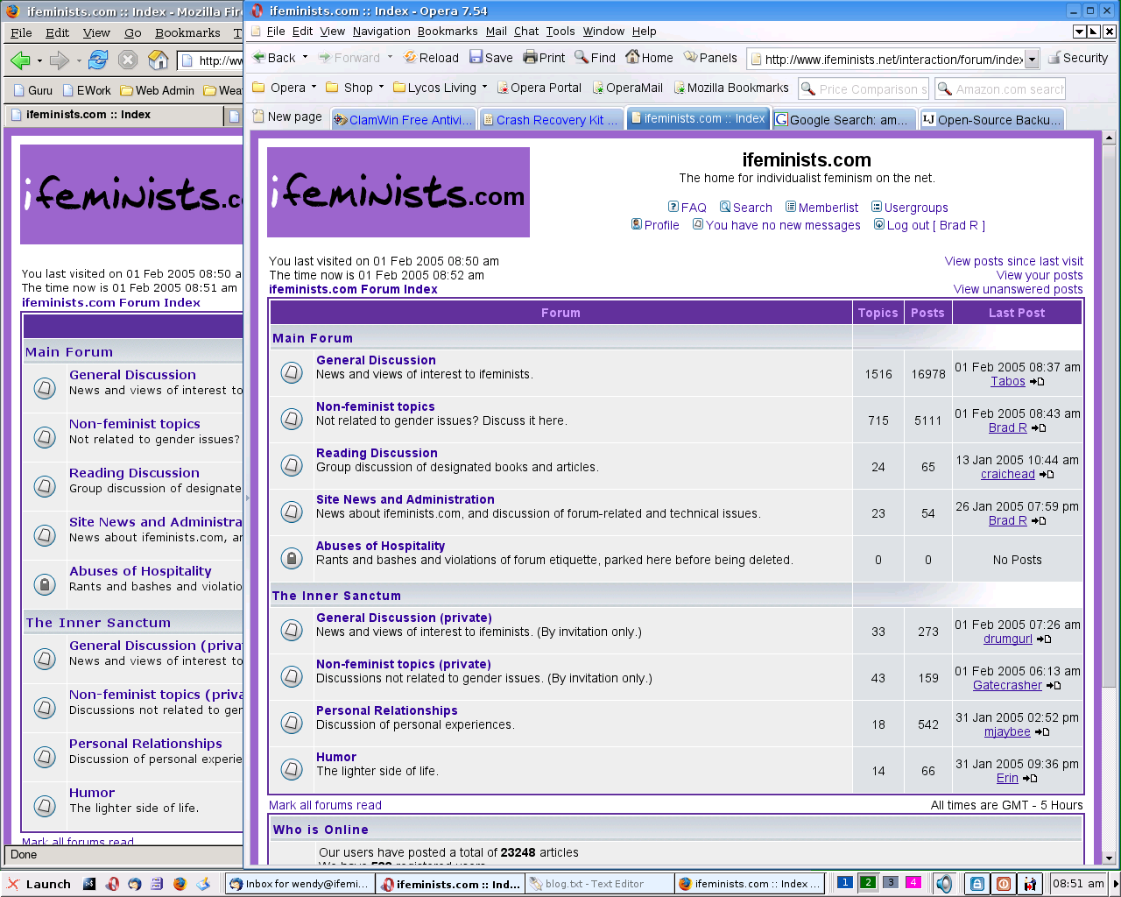
Task: Open OperaMail bookmark
Action: coord(627,88)
